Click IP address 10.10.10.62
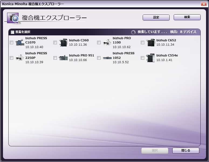The image size is (209, 162). coord(122,47)
